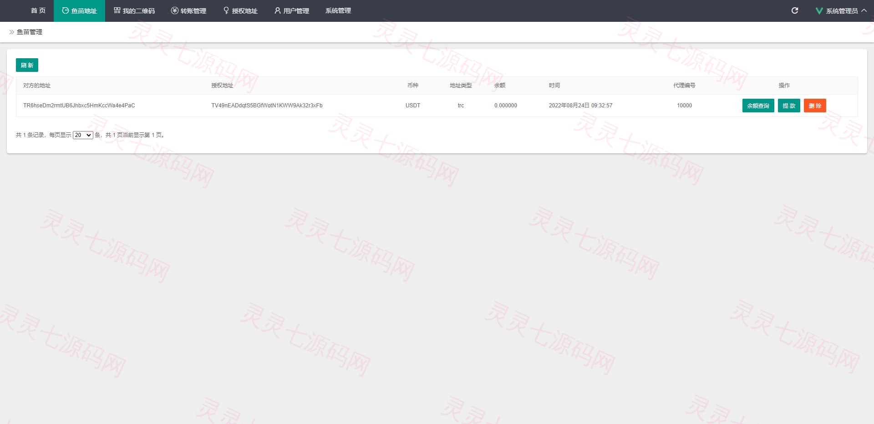The width and height of the screenshot is (874, 424).
Task: Click address TR6hseDm2rmtUB6Jhbxc5HmKccWa4e4PaC
Action: point(79,106)
